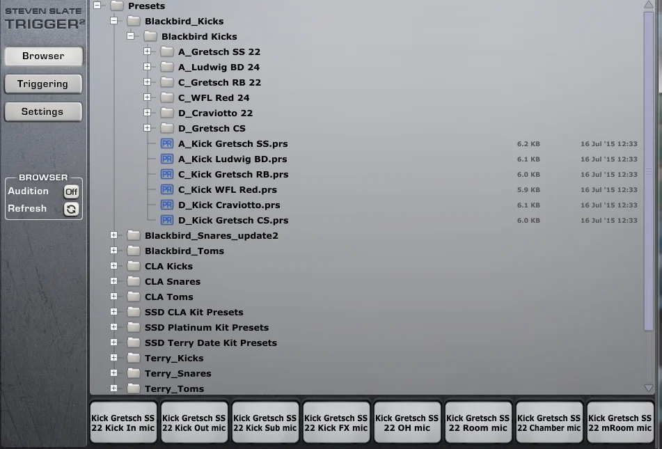Click the D_Kick Craviotto.prs preset icon
Image resolution: width=662 pixels, height=449 pixels.
coord(167,205)
